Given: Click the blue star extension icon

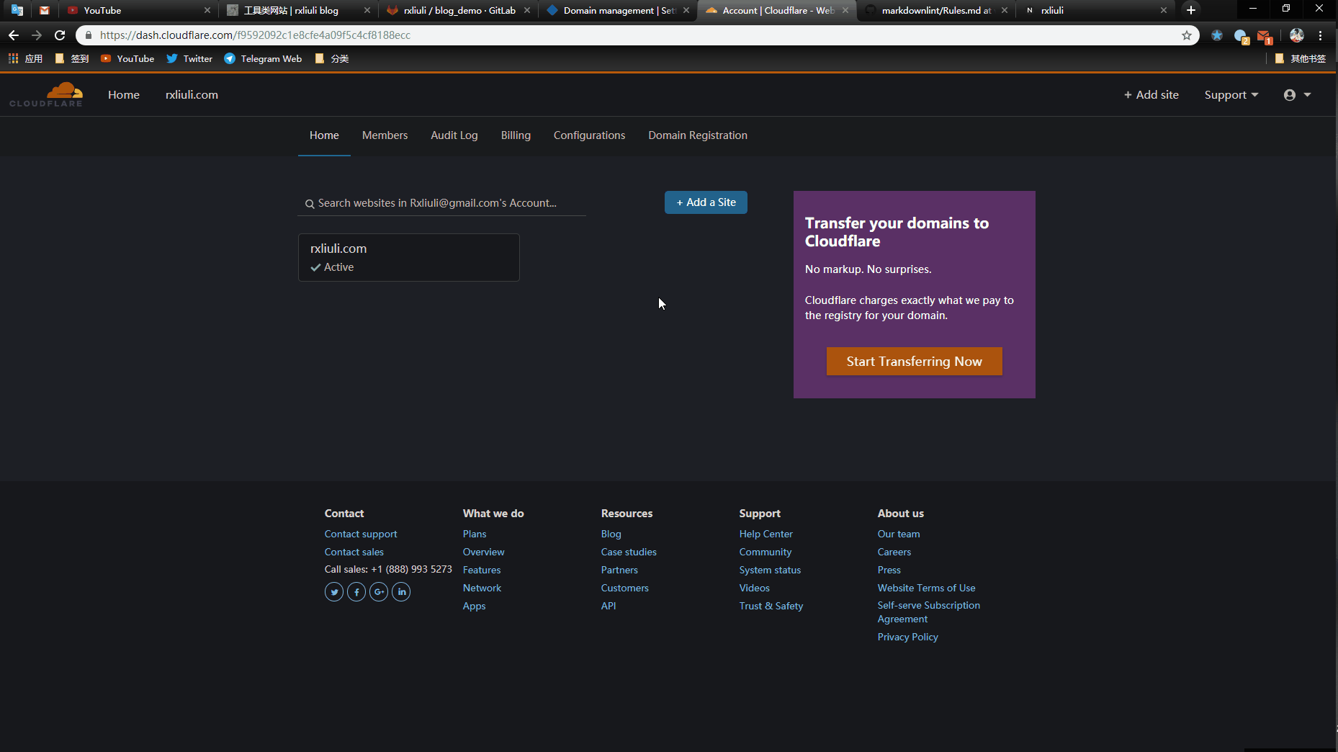Looking at the screenshot, I should click(x=1217, y=35).
